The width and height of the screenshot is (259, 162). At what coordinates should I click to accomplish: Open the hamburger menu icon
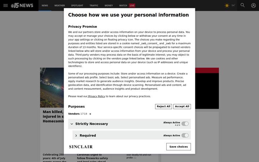pos(5,5)
